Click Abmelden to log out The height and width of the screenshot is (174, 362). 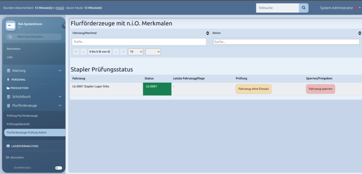pos(17,157)
